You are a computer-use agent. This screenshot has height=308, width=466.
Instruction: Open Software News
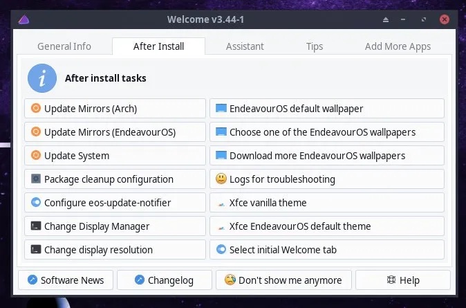coord(66,280)
